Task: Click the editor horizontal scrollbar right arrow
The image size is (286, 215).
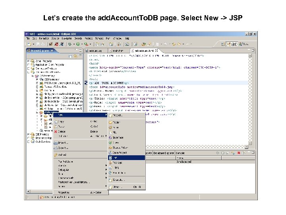Action: (x=246, y=147)
